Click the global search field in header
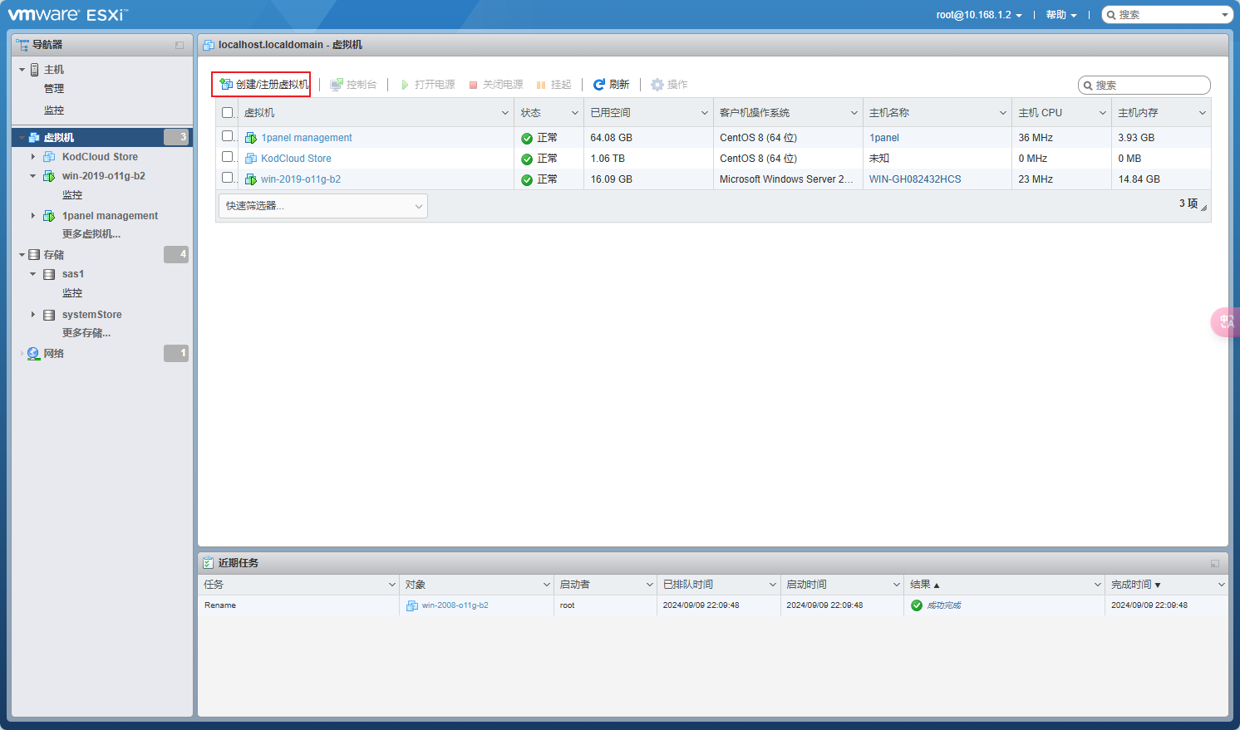 coord(1167,15)
